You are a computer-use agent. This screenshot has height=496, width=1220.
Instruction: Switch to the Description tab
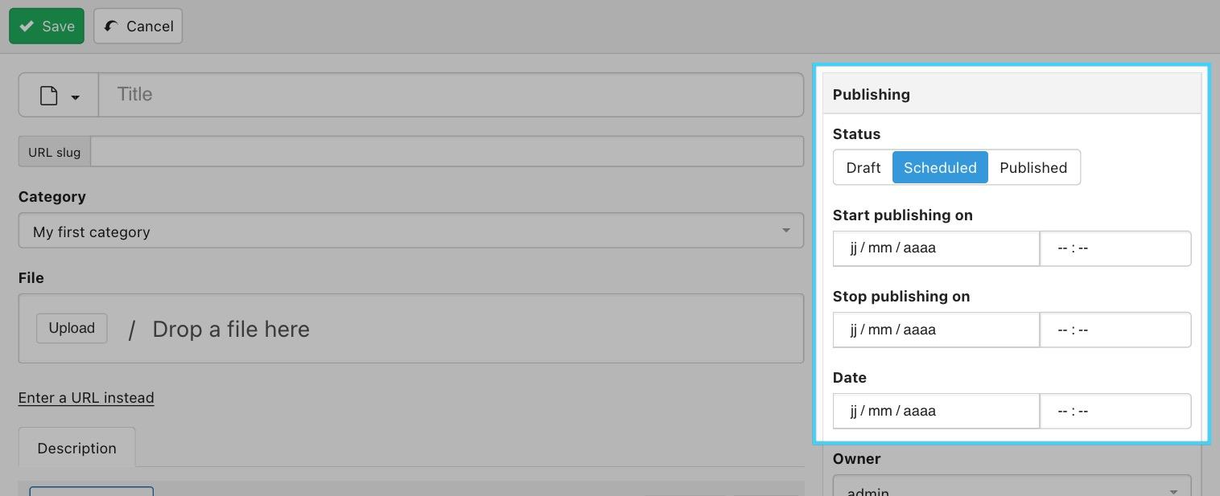pos(76,448)
